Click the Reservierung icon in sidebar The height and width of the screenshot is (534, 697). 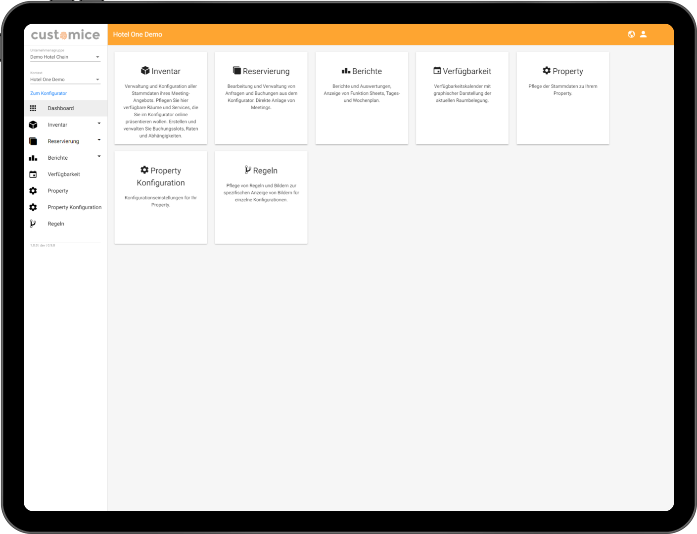33,141
